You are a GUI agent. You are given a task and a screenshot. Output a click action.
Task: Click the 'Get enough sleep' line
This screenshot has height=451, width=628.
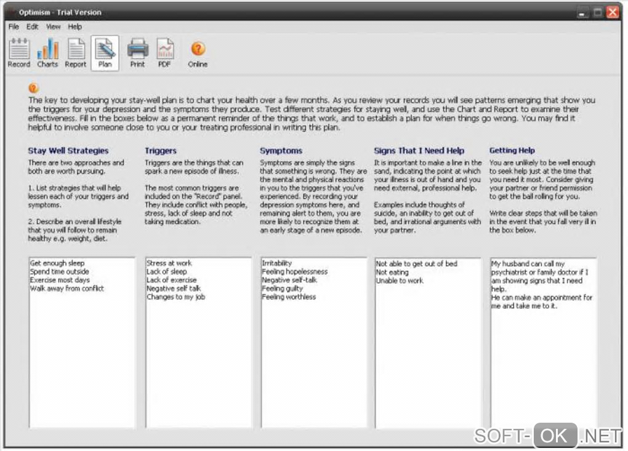57,263
